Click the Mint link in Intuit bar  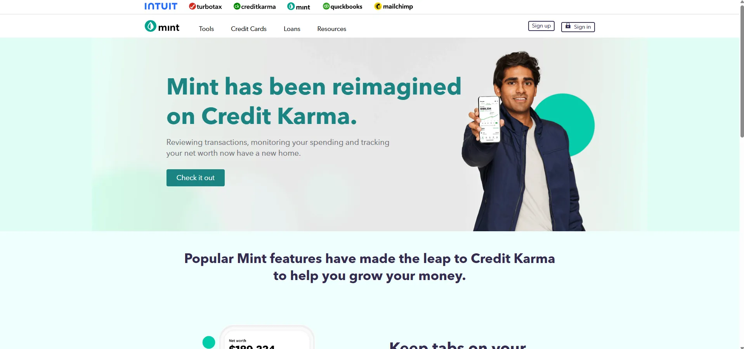[298, 7]
